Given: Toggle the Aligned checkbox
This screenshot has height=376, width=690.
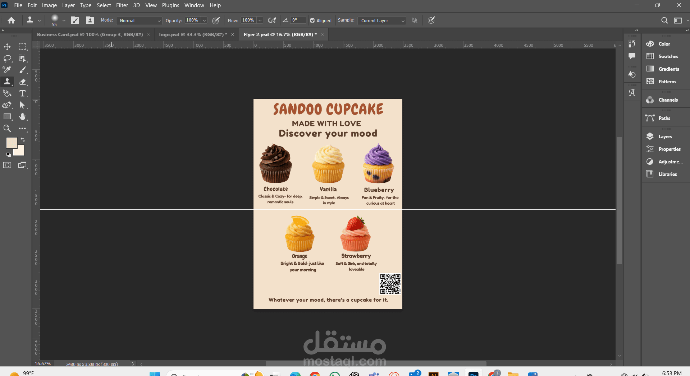Looking at the screenshot, I should pos(312,20).
